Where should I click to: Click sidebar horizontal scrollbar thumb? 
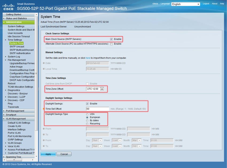(14, 160)
